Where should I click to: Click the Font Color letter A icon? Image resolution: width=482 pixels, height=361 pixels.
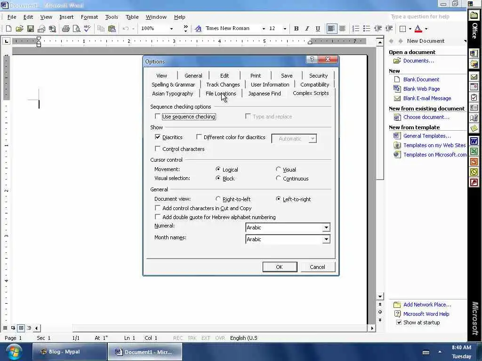[x=418, y=29]
